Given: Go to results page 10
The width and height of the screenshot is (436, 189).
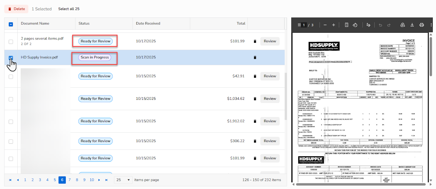Looking at the screenshot, I should (x=92, y=180).
